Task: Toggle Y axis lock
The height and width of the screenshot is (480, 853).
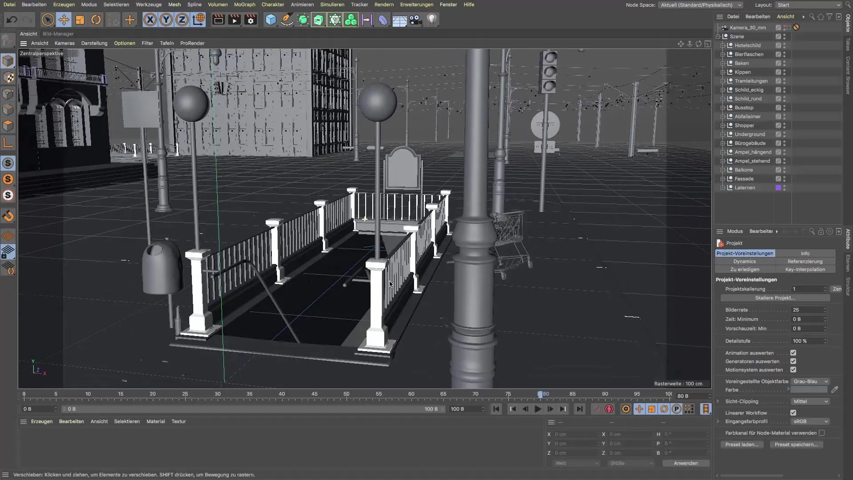Action: (166, 20)
